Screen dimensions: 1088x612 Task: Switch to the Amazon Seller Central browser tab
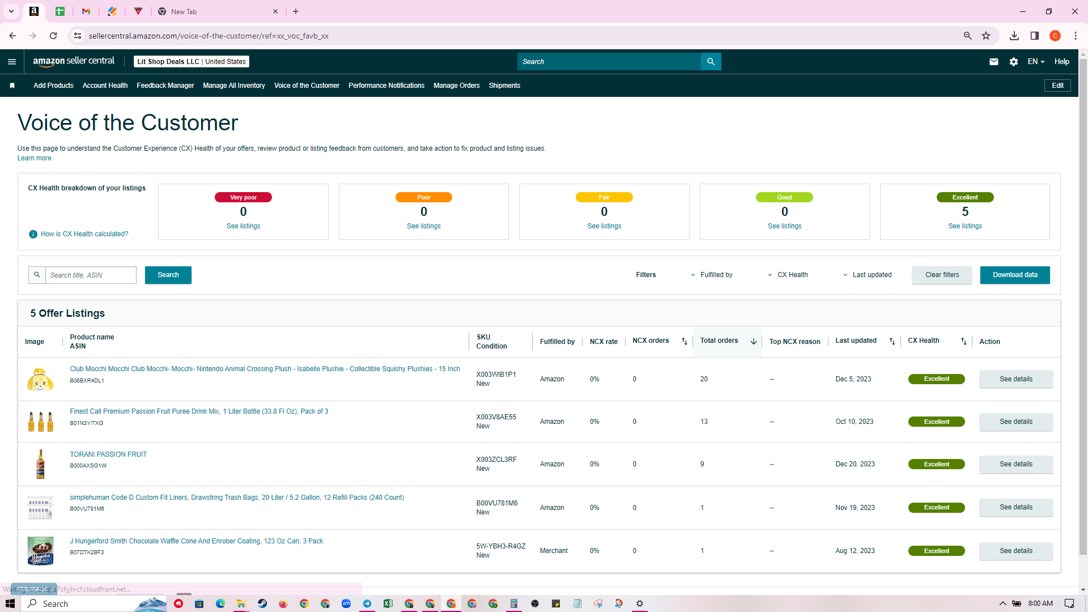click(34, 11)
